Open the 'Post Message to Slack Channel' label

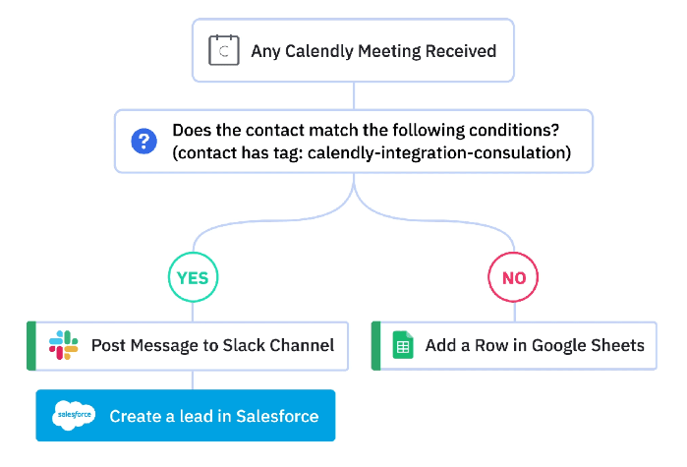(x=212, y=345)
